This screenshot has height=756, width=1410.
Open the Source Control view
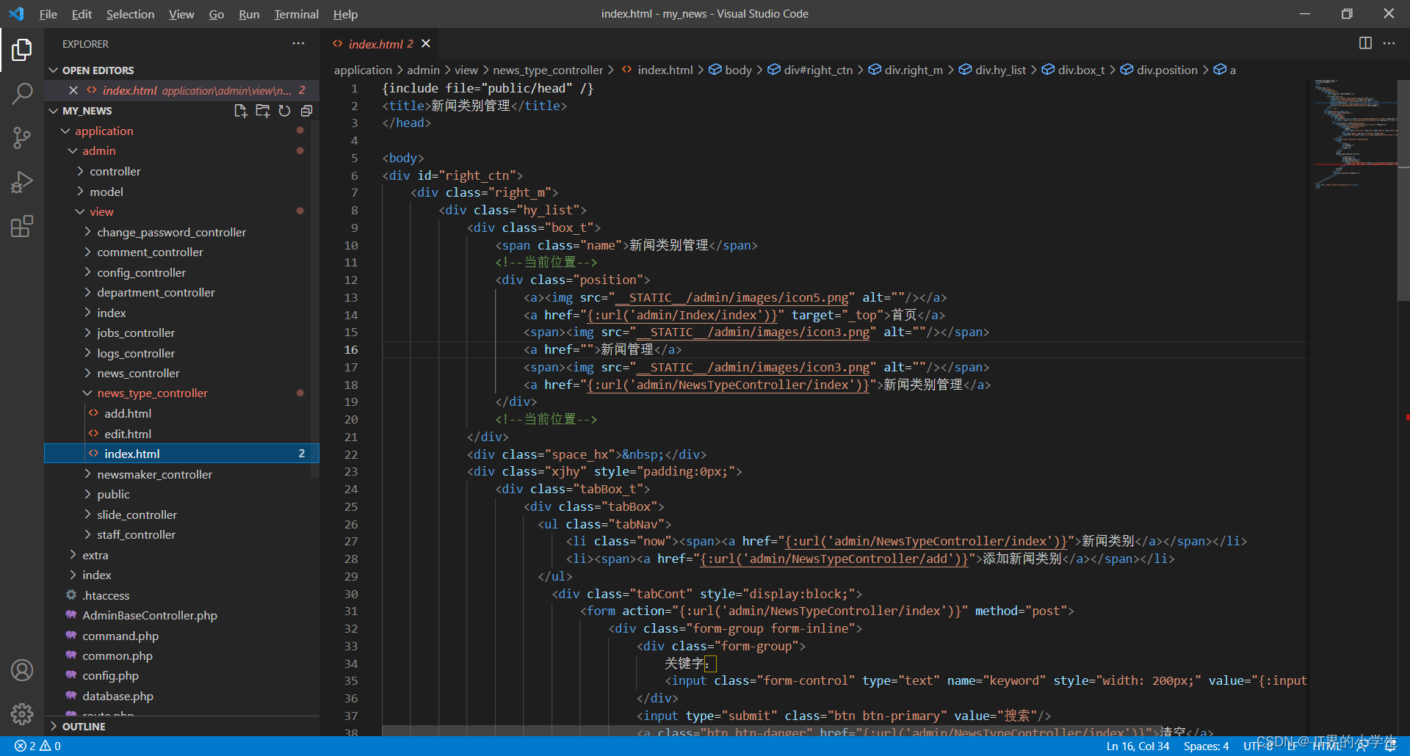pos(22,137)
